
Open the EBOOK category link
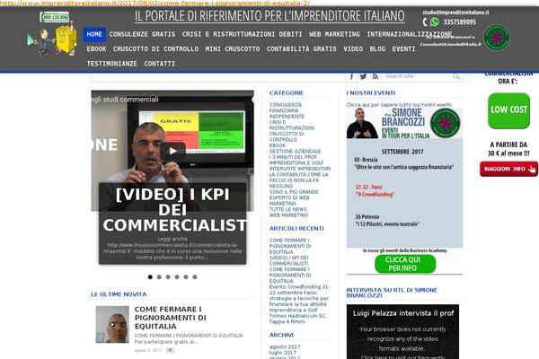(278, 145)
